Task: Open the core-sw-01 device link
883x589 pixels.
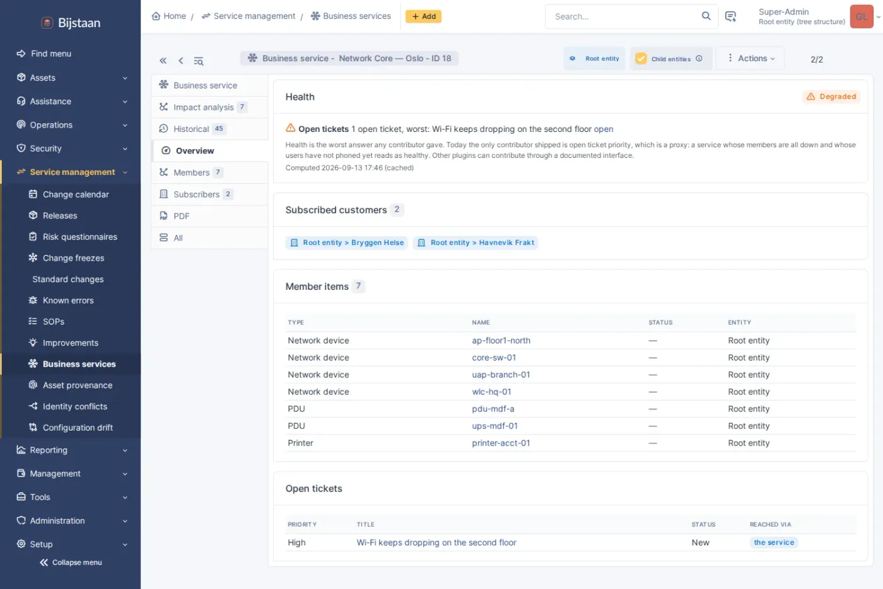Action: 494,357
